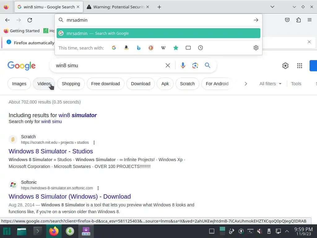Open Windows 8 Simulator (Windows) - Download result
This screenshot has height=238, width=317.
(70, 196)
